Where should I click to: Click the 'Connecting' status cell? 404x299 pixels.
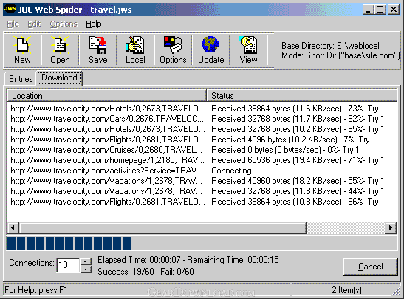(x=231, y=171)
